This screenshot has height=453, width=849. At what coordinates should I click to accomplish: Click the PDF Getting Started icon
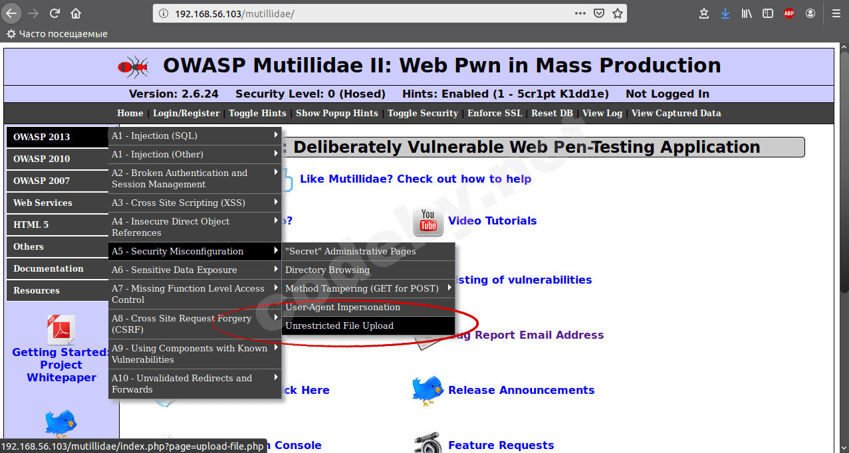61,329
